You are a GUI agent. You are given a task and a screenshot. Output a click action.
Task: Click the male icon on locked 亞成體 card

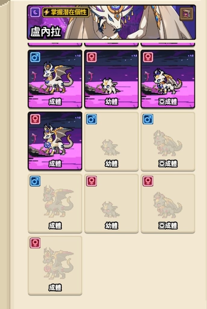(x=148, y=119)
